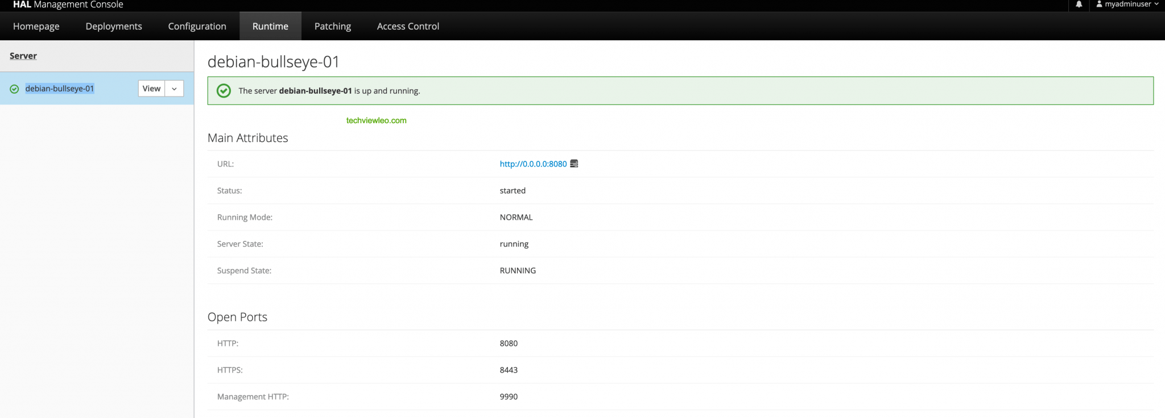Screen dimensions: 1165x418
Task: Click the Running Mode value 'NORMAL'
Action: coord(516,217)
